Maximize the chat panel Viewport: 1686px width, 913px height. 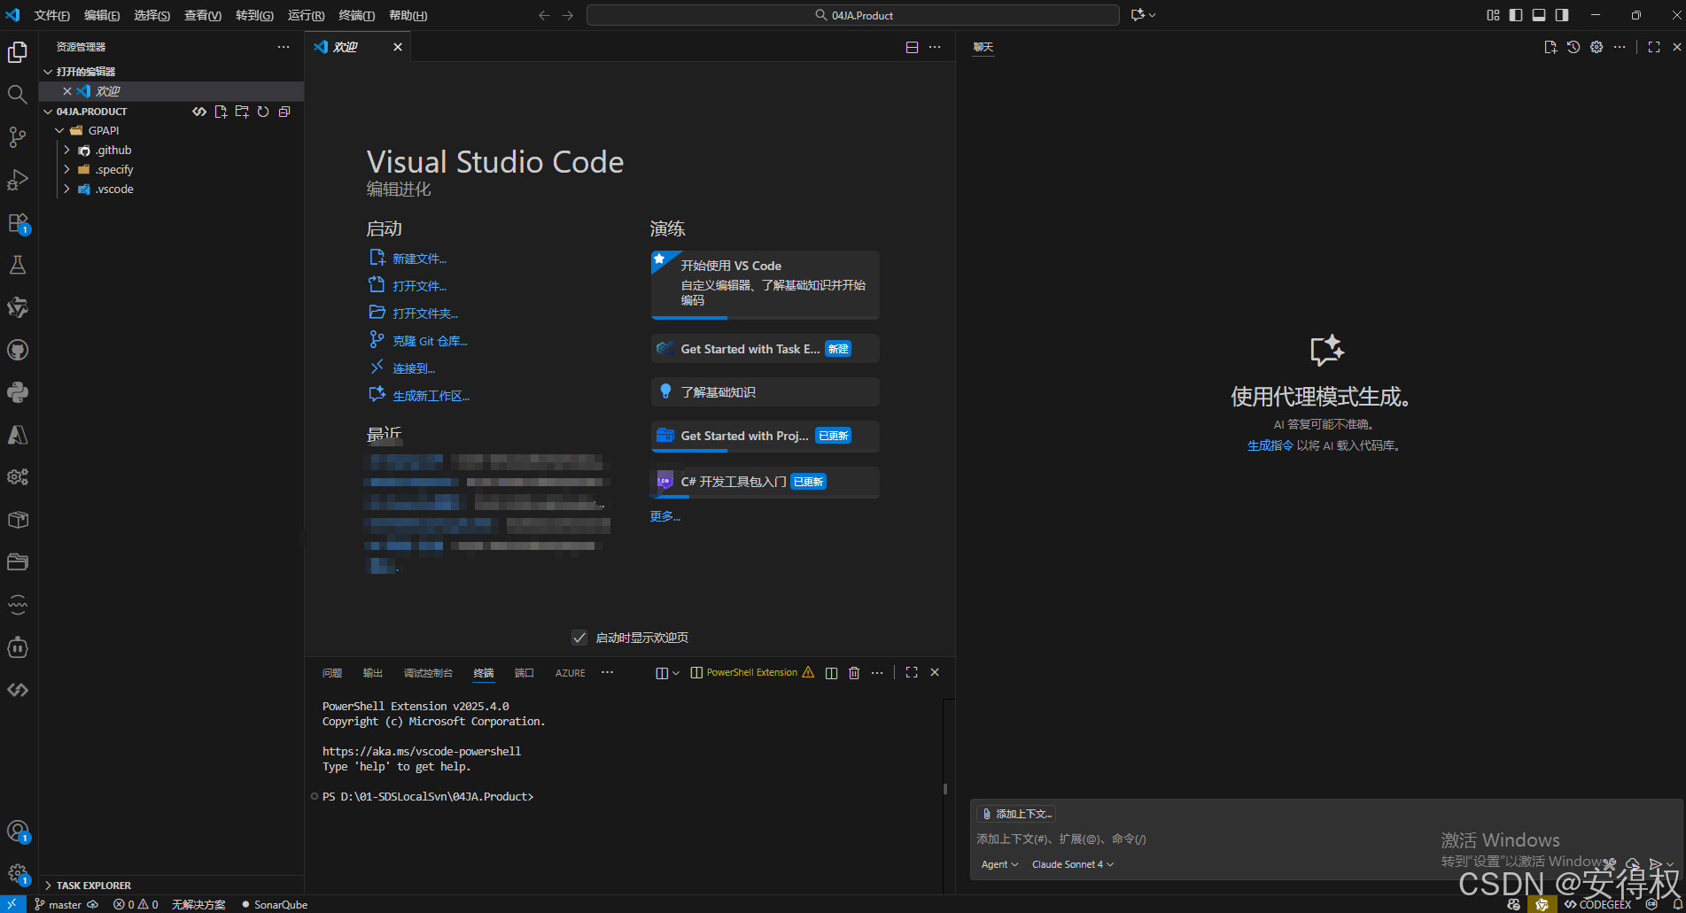click(1654, 47)
